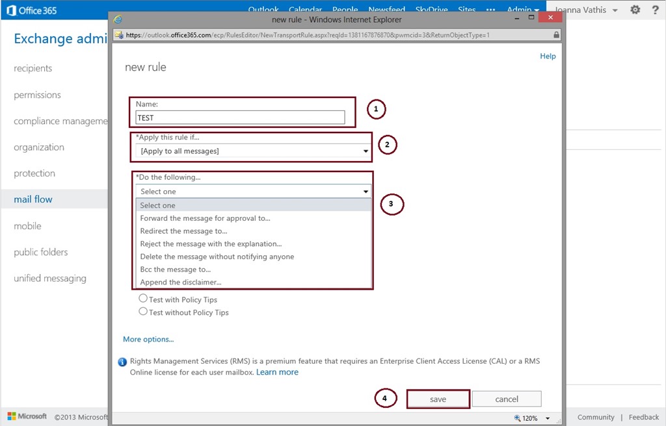
Task: Open the More options link
Action: tap(148, 339)
